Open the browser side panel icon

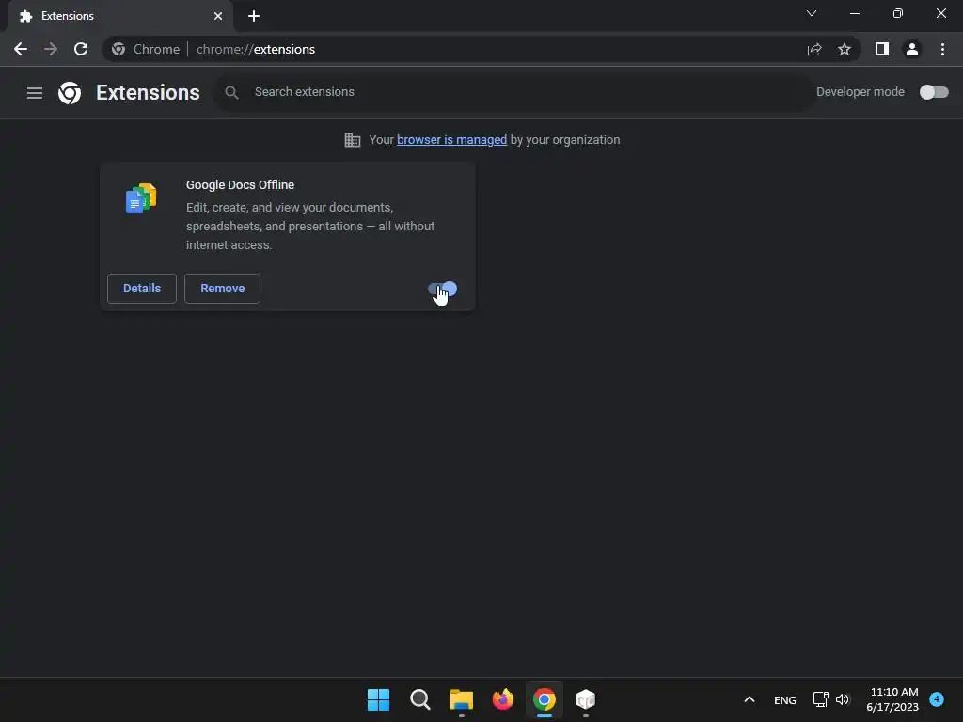(x=882, y=49)
